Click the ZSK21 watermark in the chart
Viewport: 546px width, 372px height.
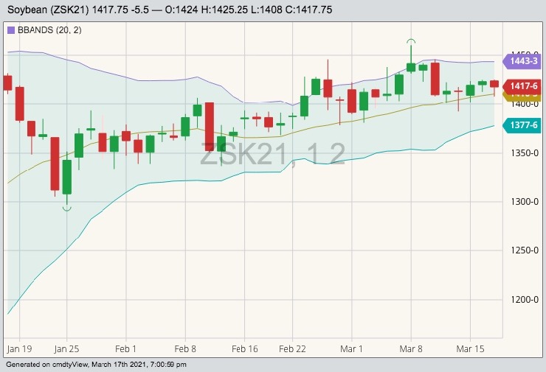pos(273,155)
